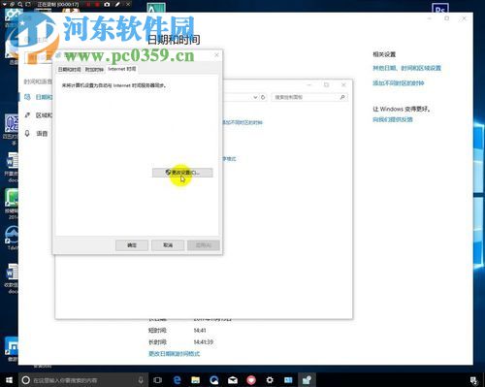The width and height of the screenshot is (485, 387).
Task: Click the region icon beside 区域和语言 in the sidebar
Action: click(27, 115)
